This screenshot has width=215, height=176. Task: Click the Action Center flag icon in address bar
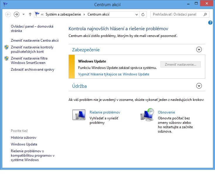pyautogui.click(x=37, y=14)
